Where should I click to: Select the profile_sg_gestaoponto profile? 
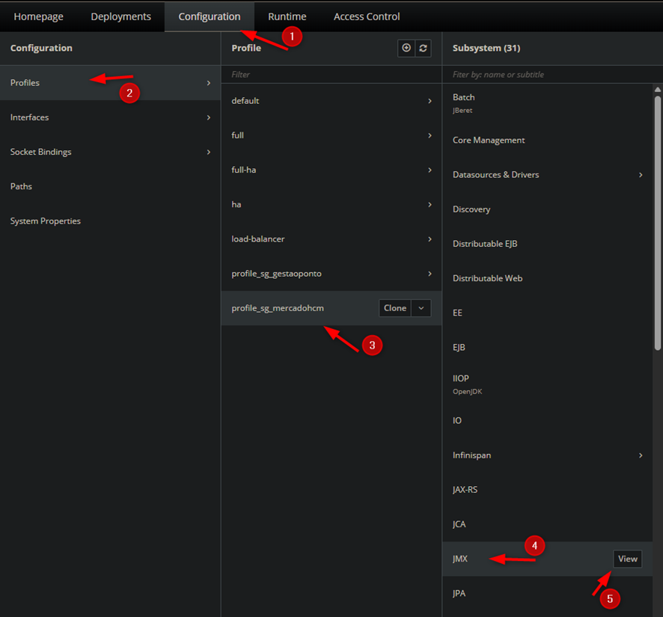point(276,274)
